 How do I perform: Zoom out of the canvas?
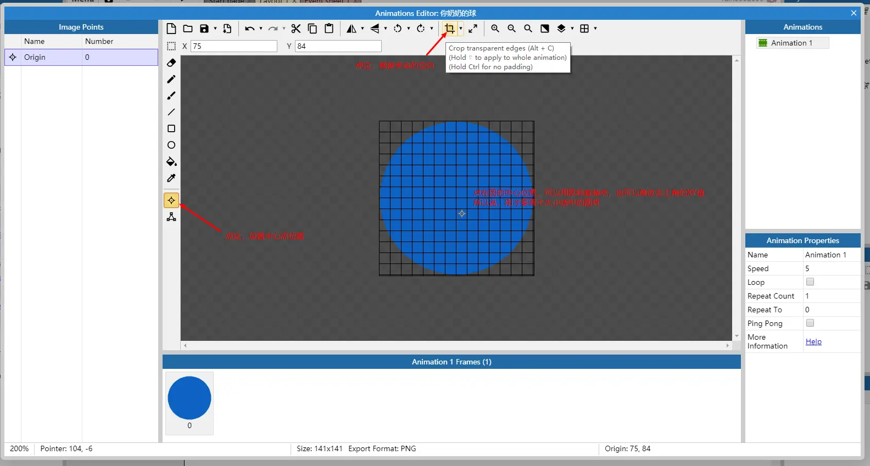tap(512, 29)
